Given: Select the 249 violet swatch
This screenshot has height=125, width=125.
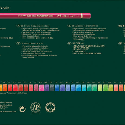Looking at the screenshot, I should click(47, 88).
